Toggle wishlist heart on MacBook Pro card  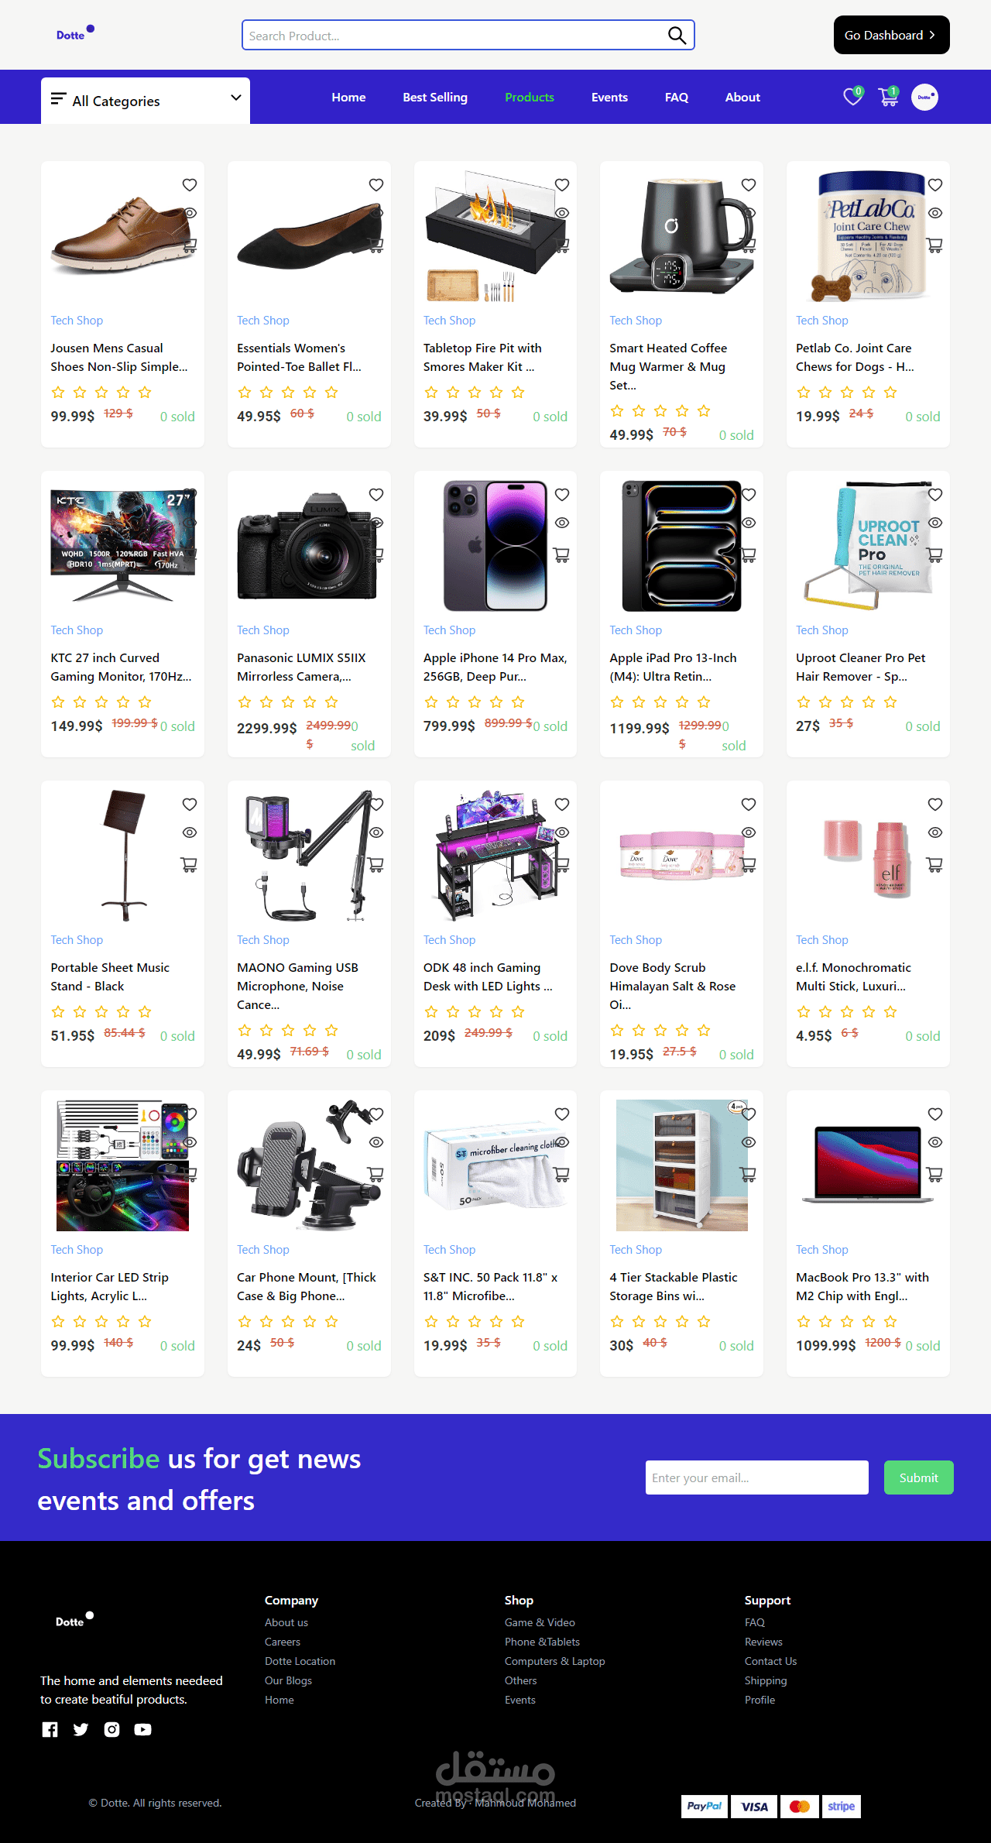[935, 1114]
